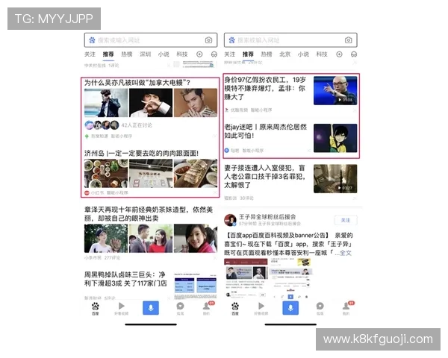This screenshot has width=448, height=358.
Task: Click the right phone search input field
Action: tap(290, 40)
